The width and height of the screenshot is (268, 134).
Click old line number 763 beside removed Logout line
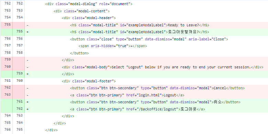click(x=8, y=94)
